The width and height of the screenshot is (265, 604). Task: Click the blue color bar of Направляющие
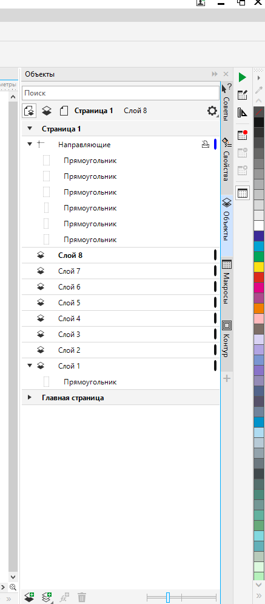(215, 144)
